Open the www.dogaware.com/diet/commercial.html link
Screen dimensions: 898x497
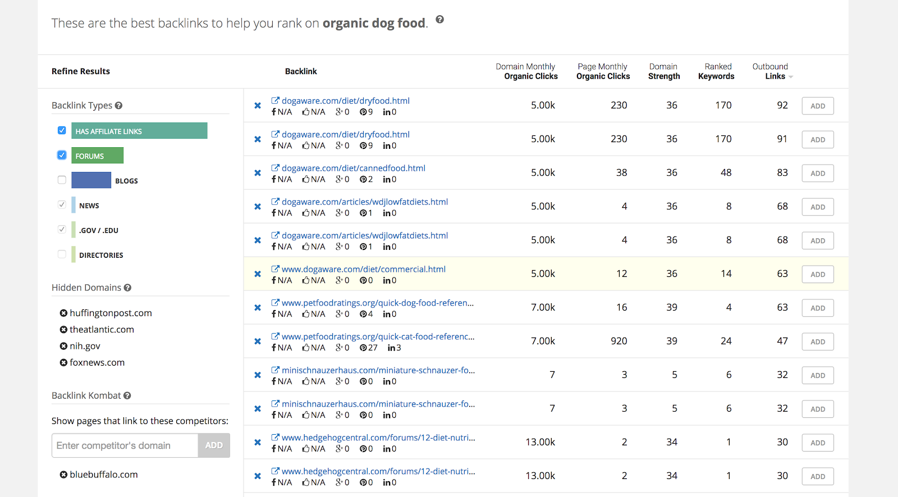[364, 269]
